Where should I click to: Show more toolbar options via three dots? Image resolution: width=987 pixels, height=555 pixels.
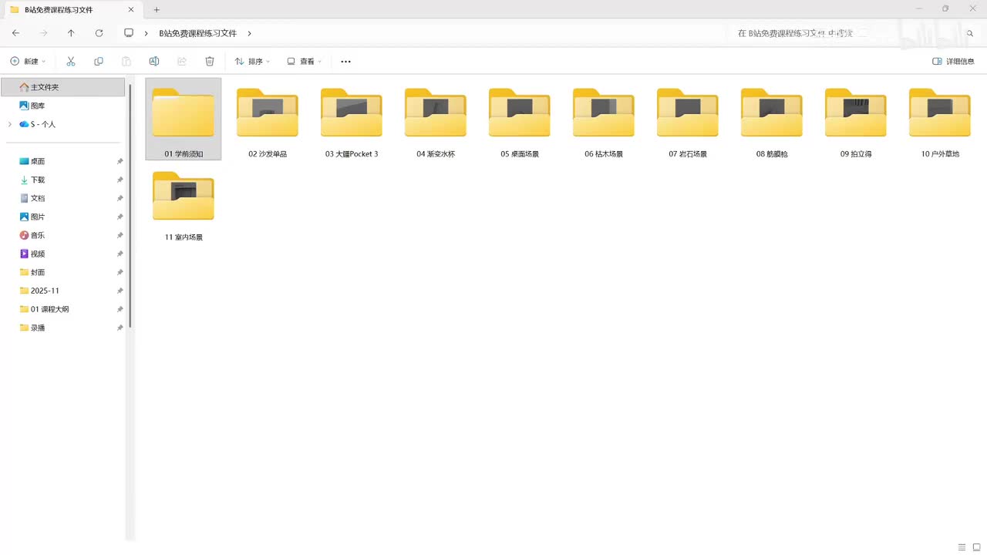[x=345, y=61]
